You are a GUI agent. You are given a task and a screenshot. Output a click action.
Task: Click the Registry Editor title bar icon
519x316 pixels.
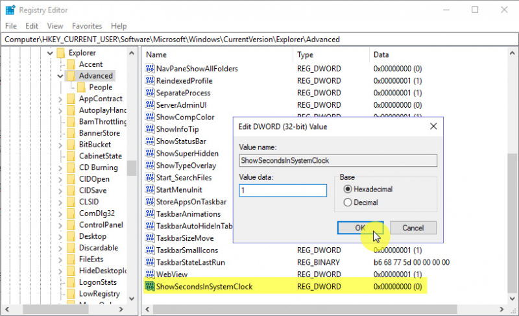[10, 10]
